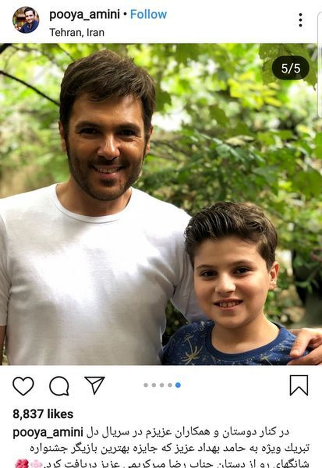This screenshot has width=322, height=468.
Task: Tap the 5/5 slide counter badge
Action: coord(291,68)
